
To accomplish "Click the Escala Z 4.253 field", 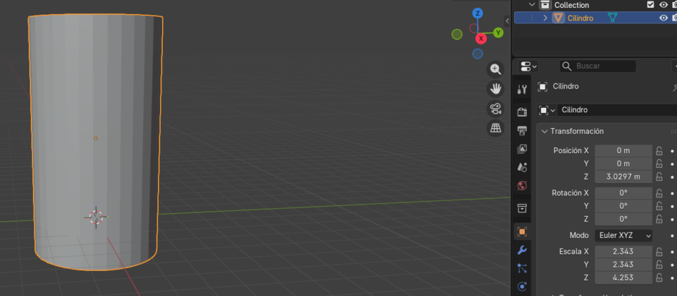I will coord(623,277).
